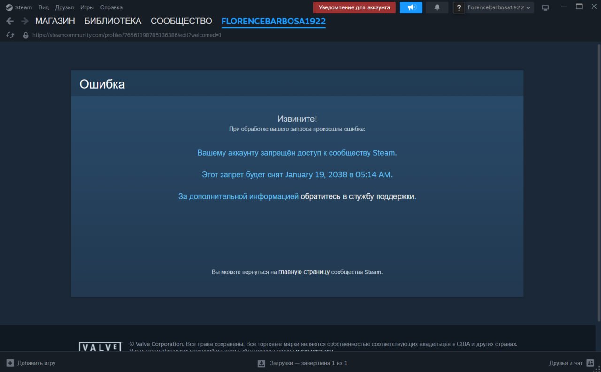Follow the обратитесь в службу поддержки link
This screenshot has width=601, height=372.
358,197
